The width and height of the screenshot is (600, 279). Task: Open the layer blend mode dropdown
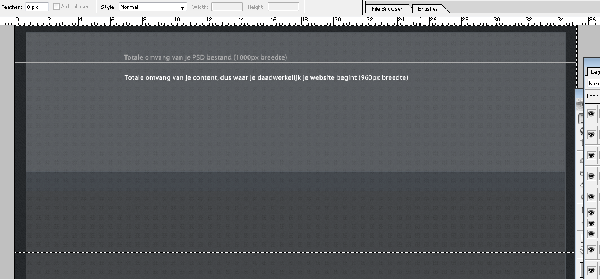click(x=594, y=83)
